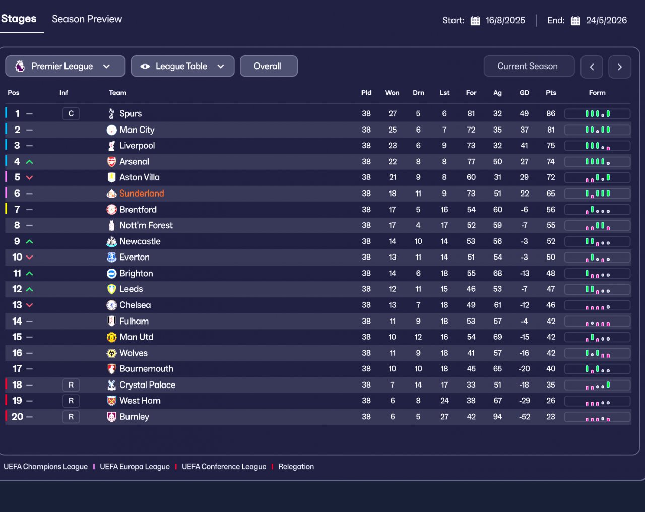The image size is (645, 512).
Task: Click the Wolves club crest icon
Action: point(111,353)
